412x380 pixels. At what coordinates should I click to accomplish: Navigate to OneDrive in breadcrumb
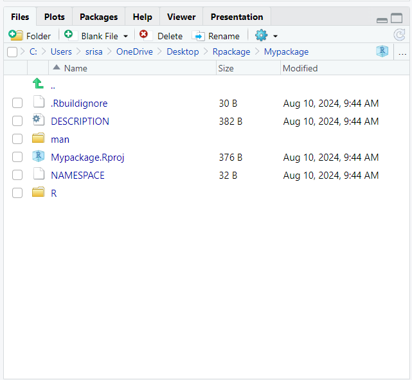click(134, 52)
